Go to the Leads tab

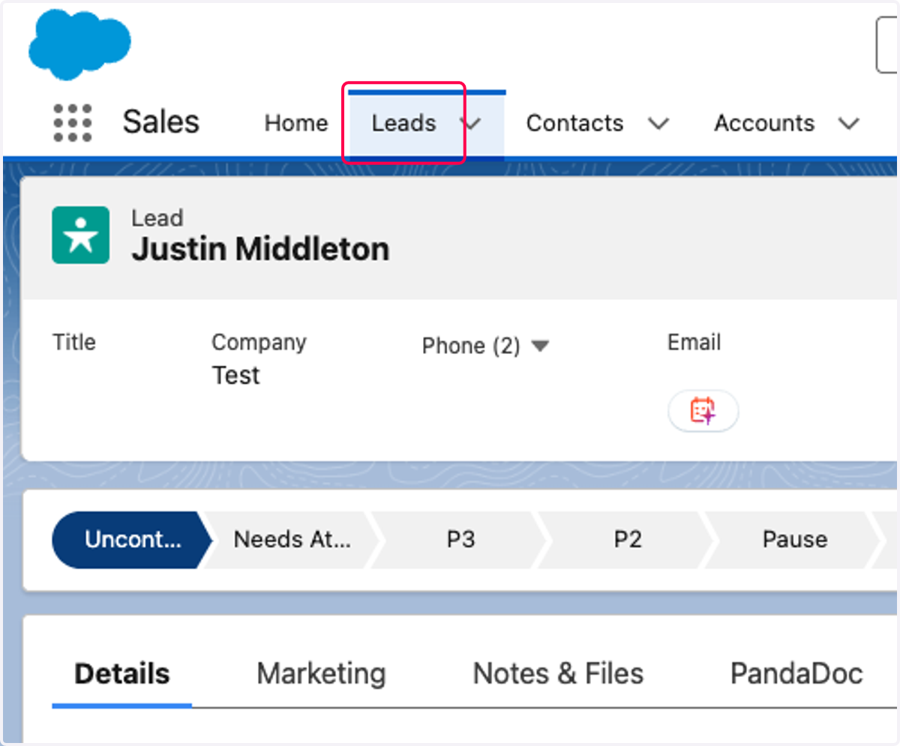pos(403,123)
